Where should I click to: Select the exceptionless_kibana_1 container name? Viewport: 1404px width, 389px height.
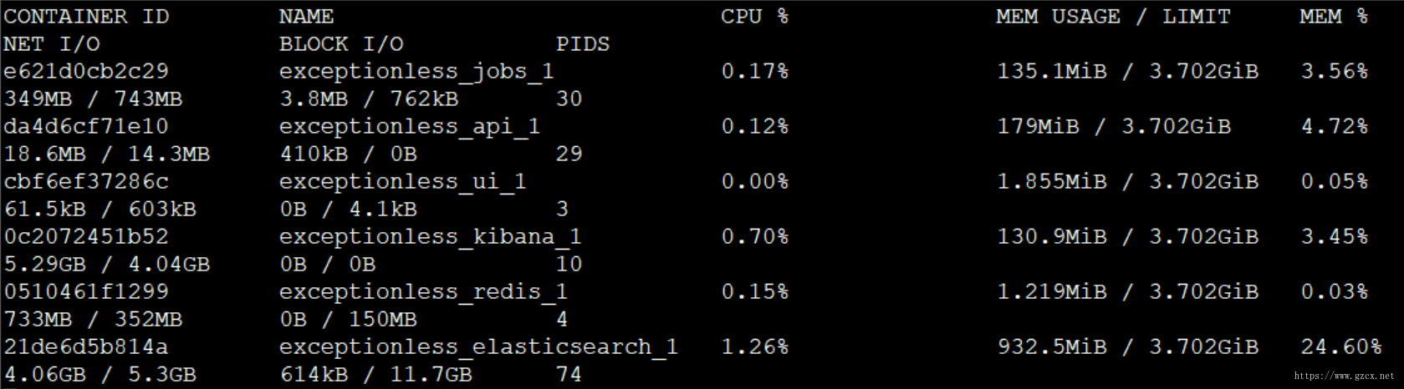coord(431,238)
